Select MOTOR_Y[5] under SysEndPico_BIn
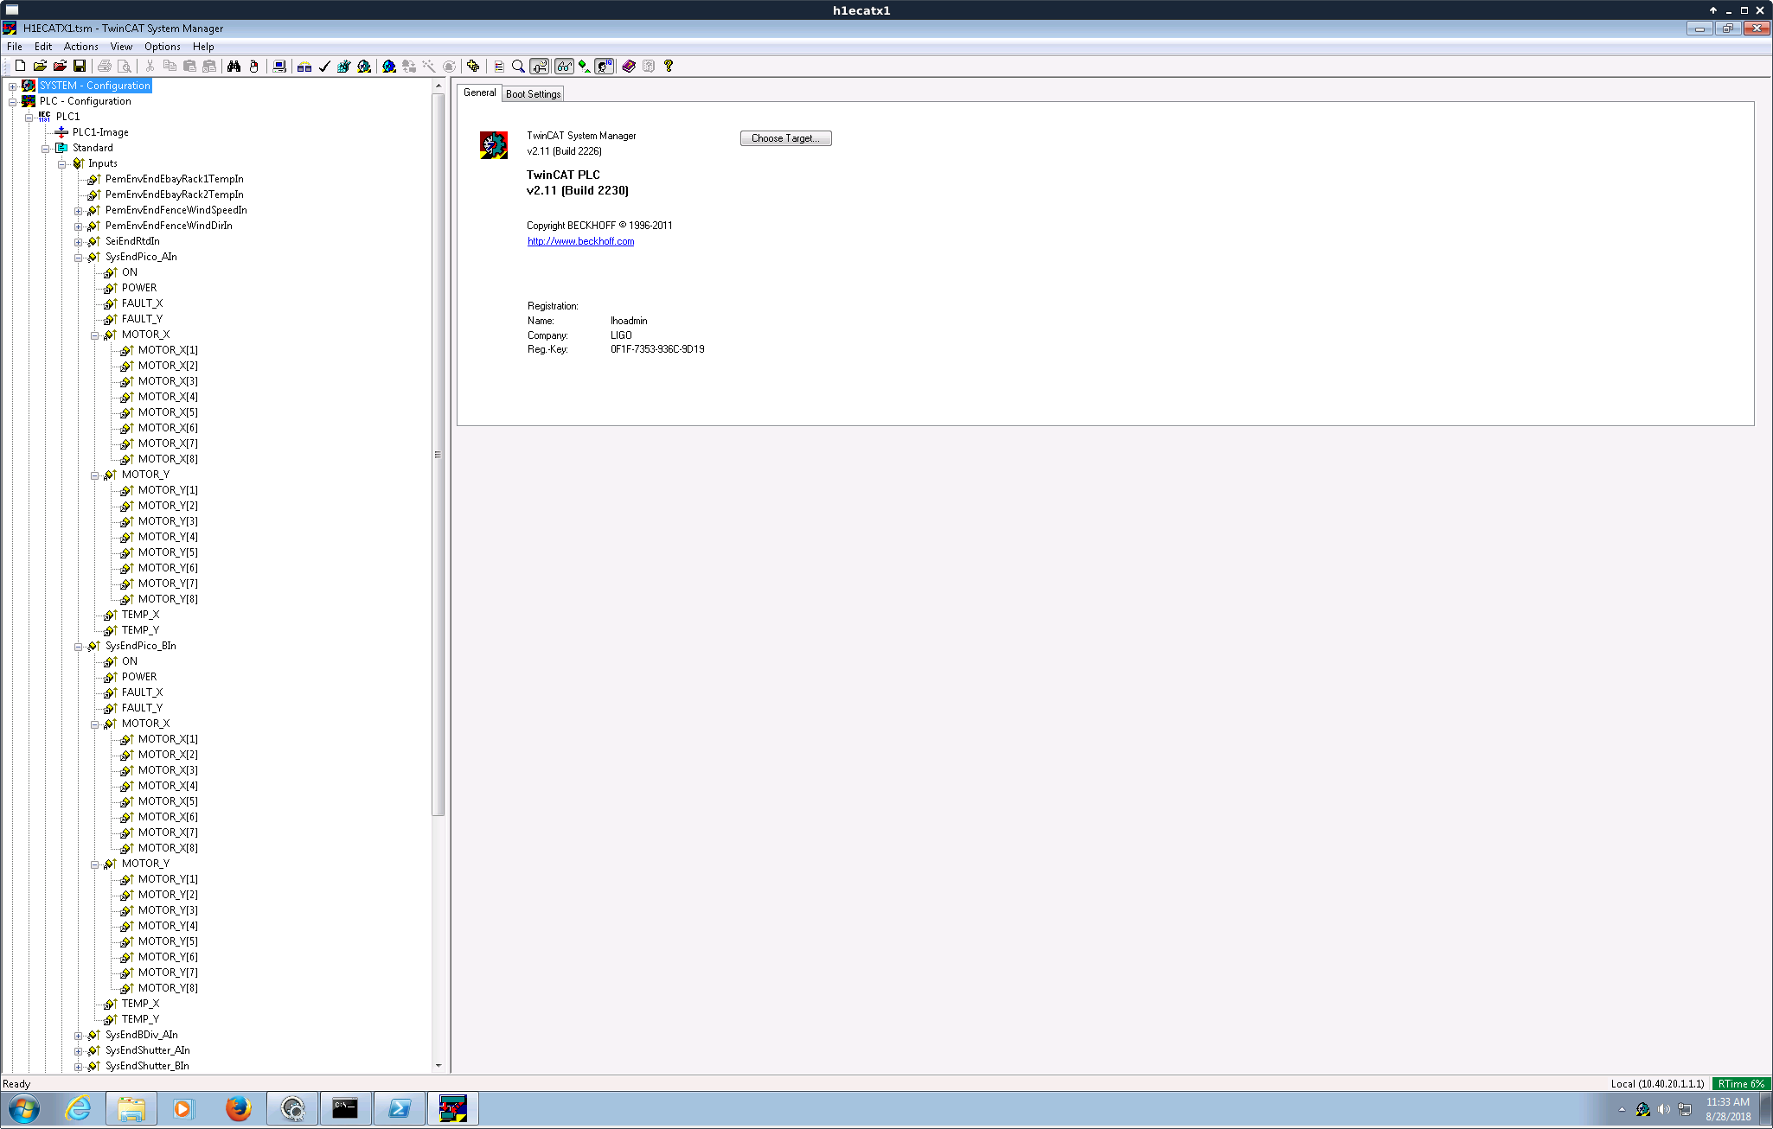 pyautogui.click(x=168, y=941)
